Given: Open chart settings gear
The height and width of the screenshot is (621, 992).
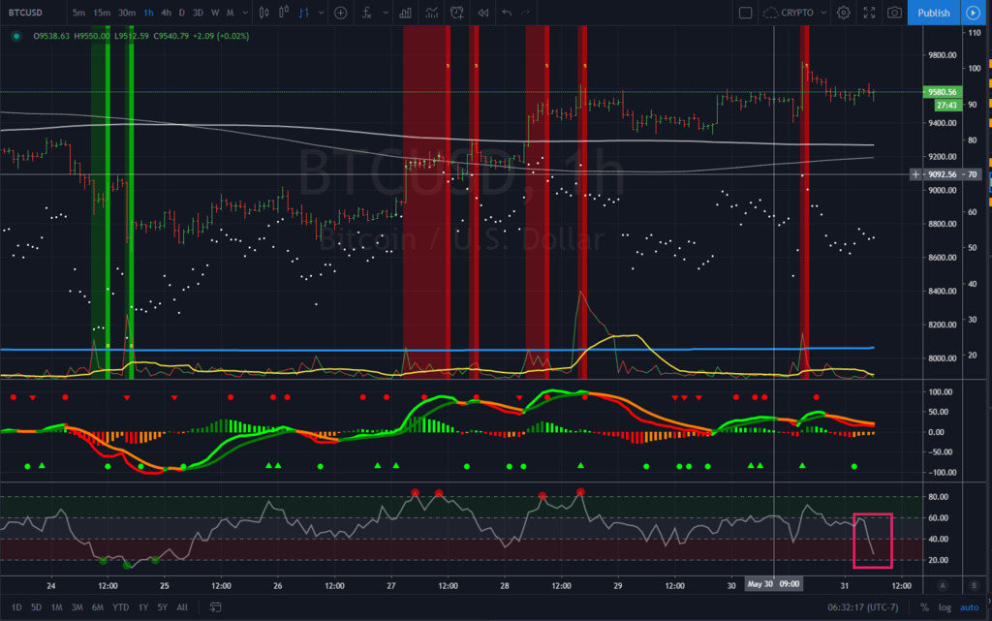Looking at the screenshot, I should pyautogui.click(x=844, y=13).
